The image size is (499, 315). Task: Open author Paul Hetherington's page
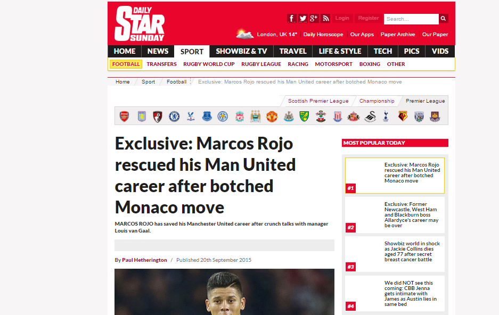[x=144, y=260]
